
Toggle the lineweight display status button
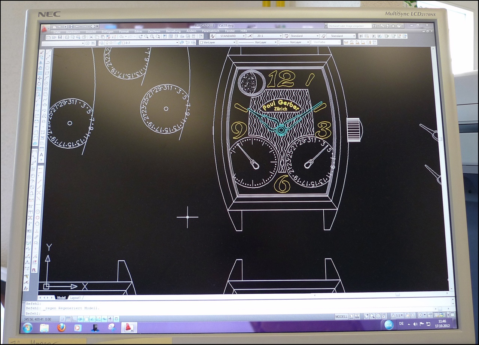(x=110, y=319)
